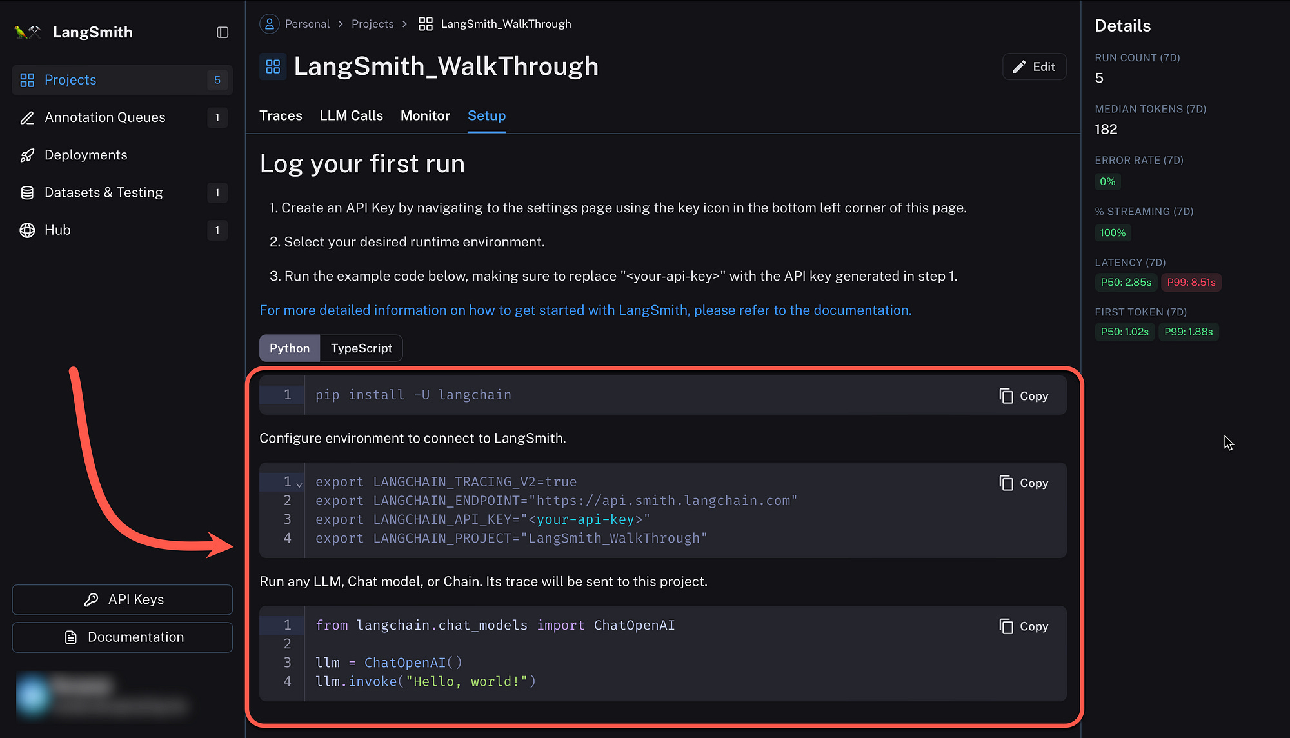Screen dimensions: 1290x738
Task: Switch code samples to TypeScript
Action: pyautogui.click(x=361, y=348)
